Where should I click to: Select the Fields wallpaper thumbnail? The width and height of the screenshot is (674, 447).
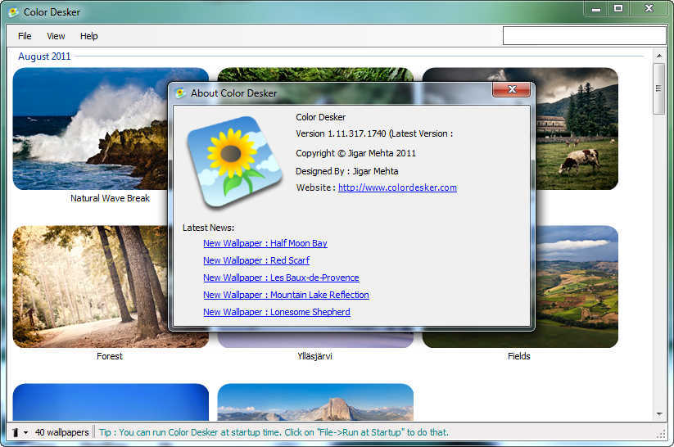(577, 287)
